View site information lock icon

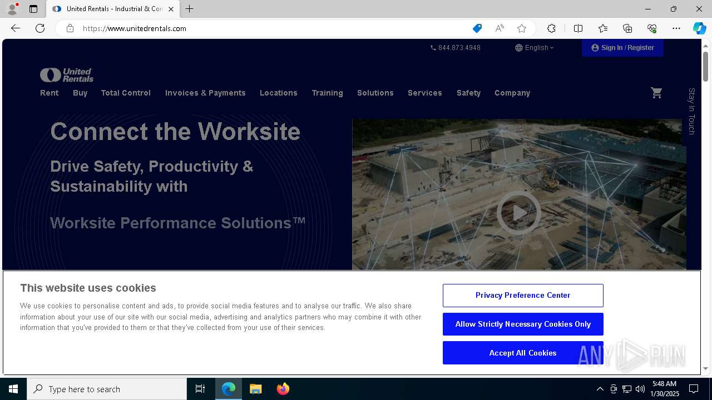[x=70, y=28]
